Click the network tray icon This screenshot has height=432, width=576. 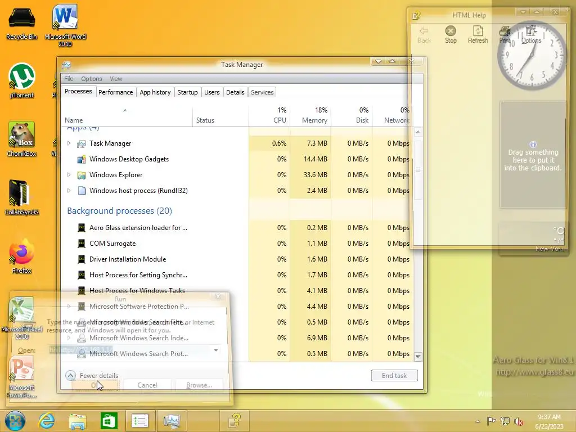tap(505, 421)
